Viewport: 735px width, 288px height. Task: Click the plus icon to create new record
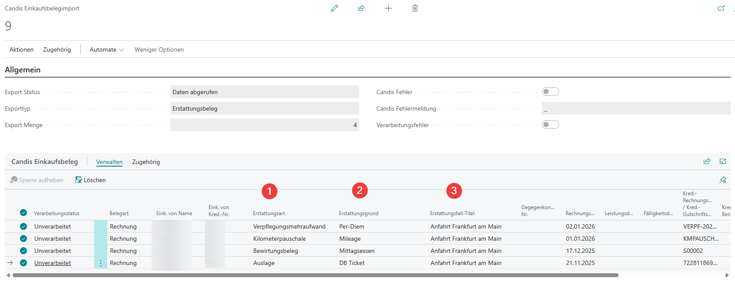[x=388, y=8]
